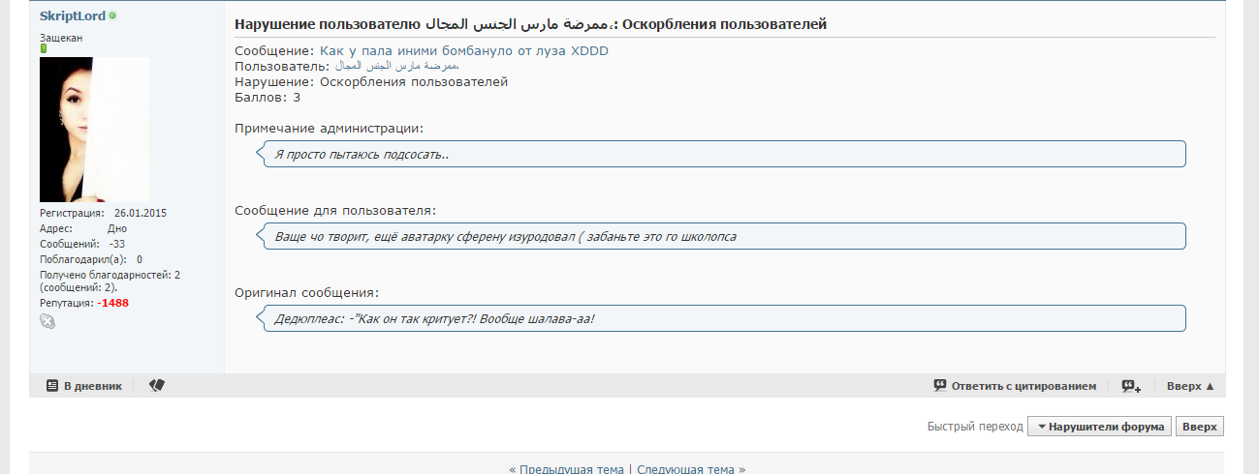1259x474 pixels.
Task: Add post to diary with В дневник
Action: pos(84,385)
